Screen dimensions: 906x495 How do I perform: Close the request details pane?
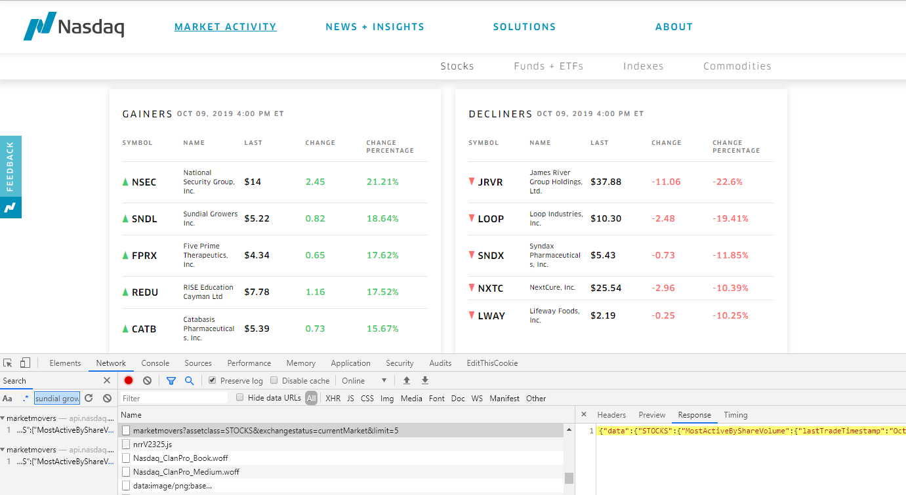click(x=584, y=415)
